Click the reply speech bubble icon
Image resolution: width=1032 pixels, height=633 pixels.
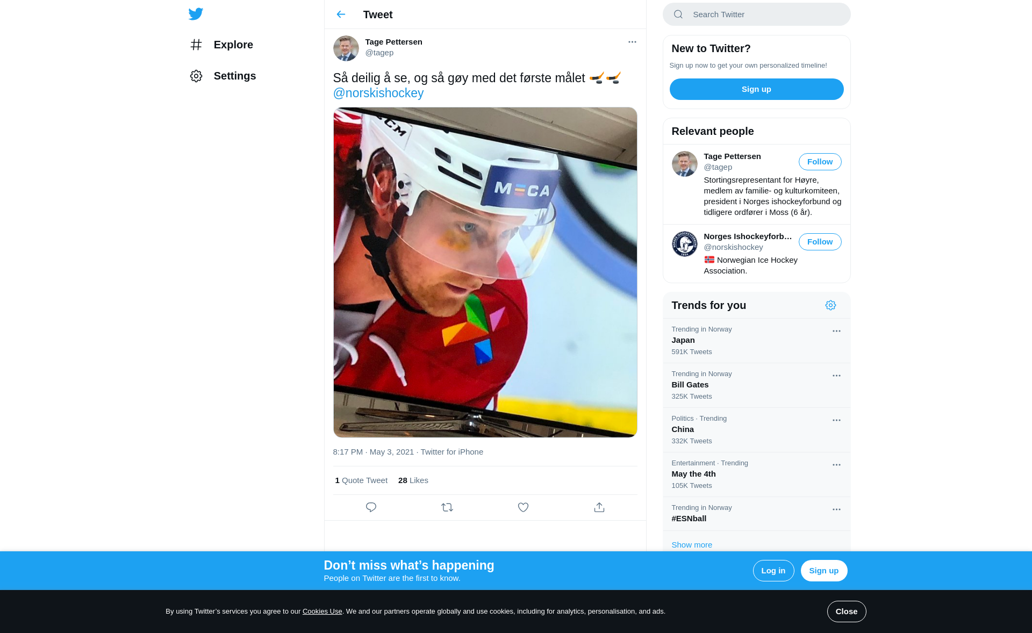pos(371,507)
